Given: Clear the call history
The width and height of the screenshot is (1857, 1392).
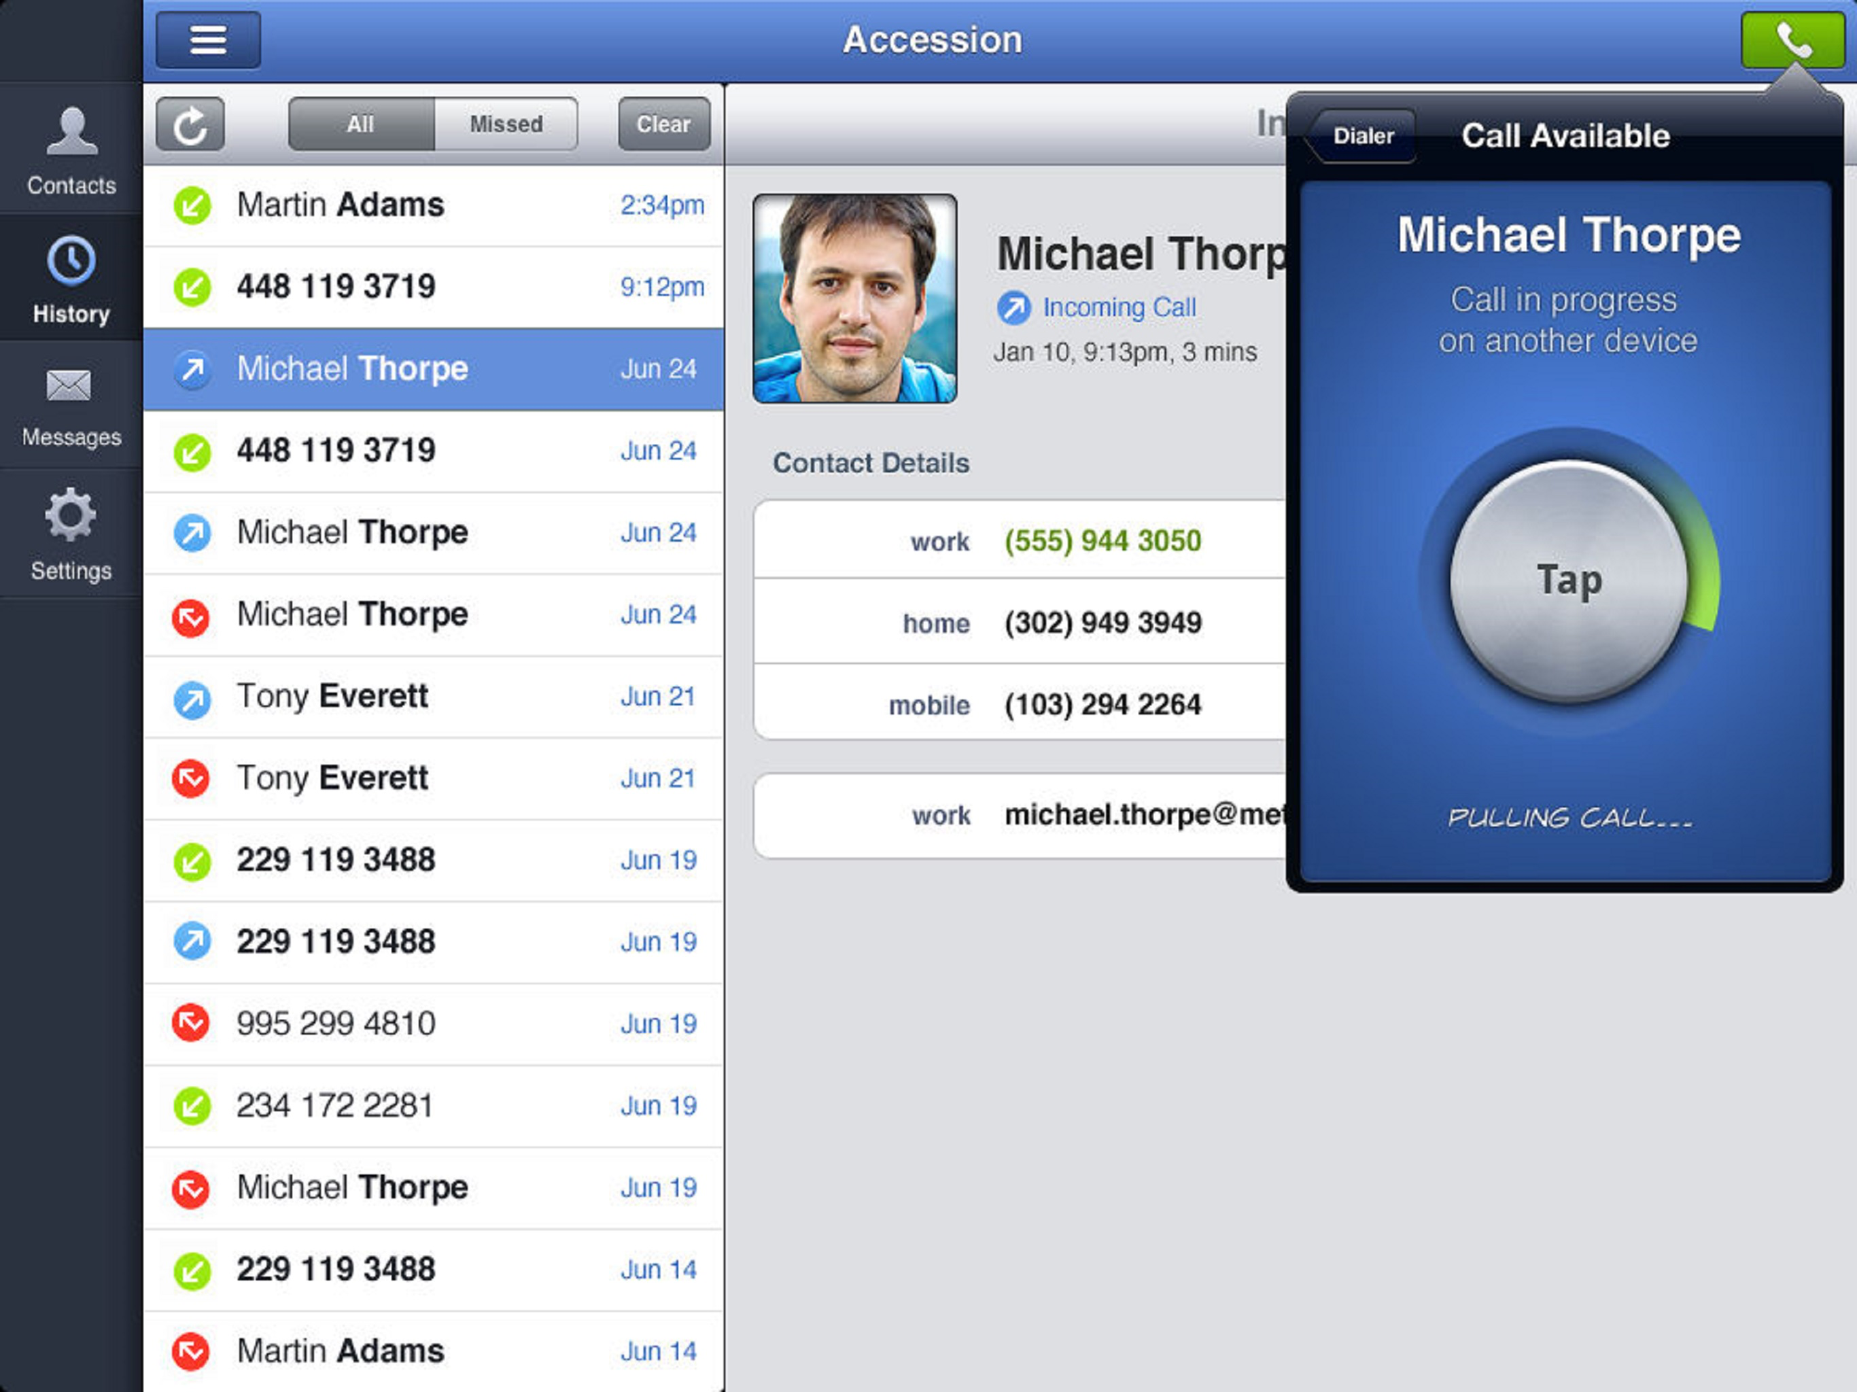Looking at the screenshot, I should coord(664,124).
